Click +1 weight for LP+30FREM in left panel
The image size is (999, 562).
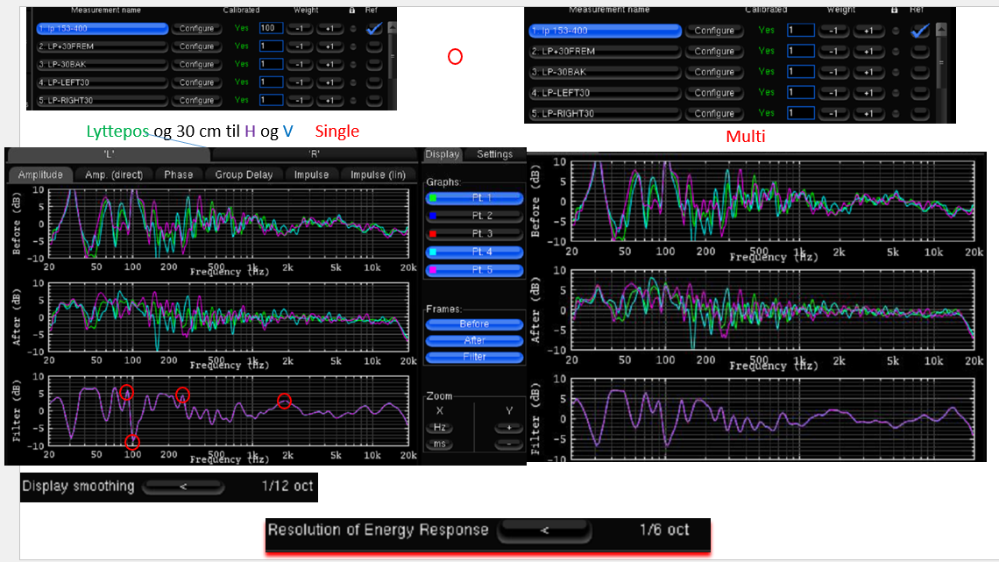pyautogui.click(x=330, y=46)
